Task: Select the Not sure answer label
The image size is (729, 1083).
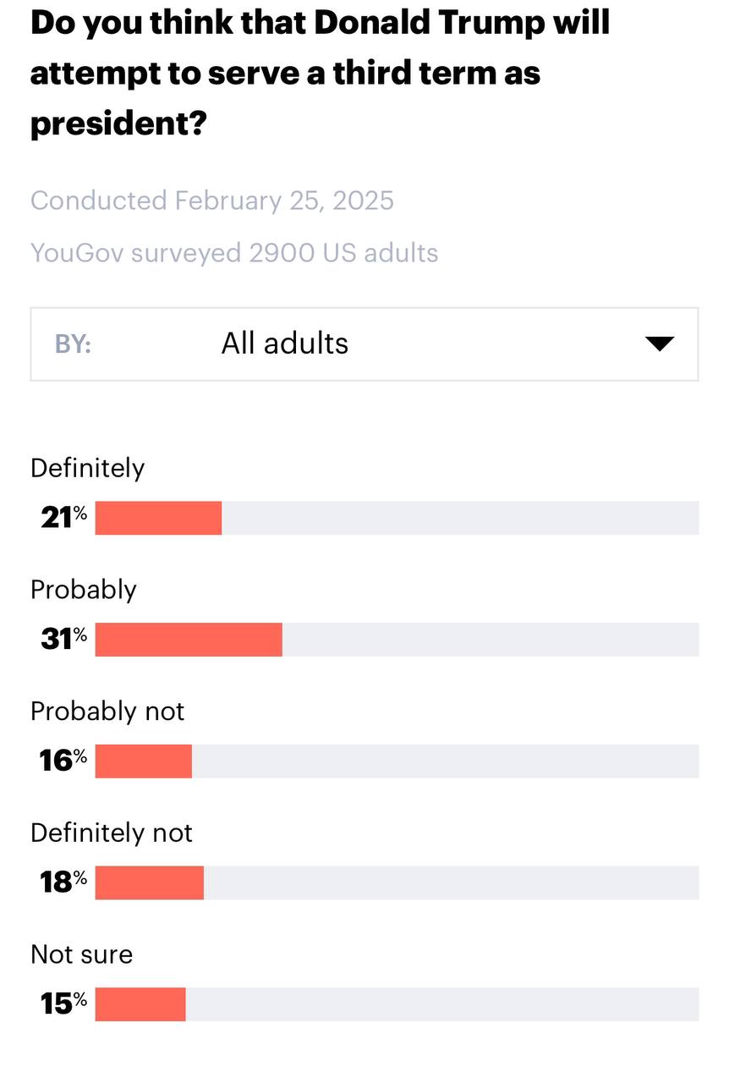Action: [x=82, y=954]
